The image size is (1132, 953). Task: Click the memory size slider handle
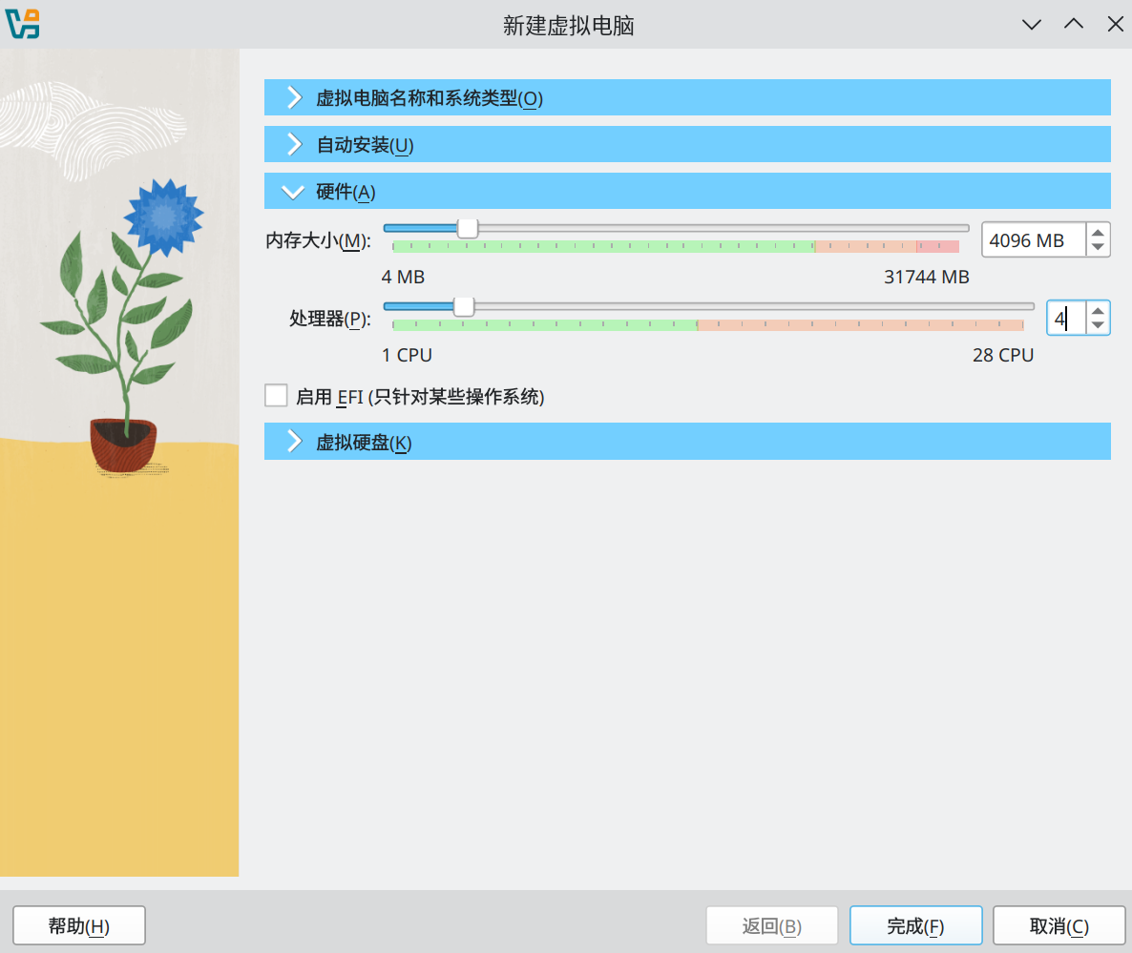pyautogui.click(x=468, y=228)
